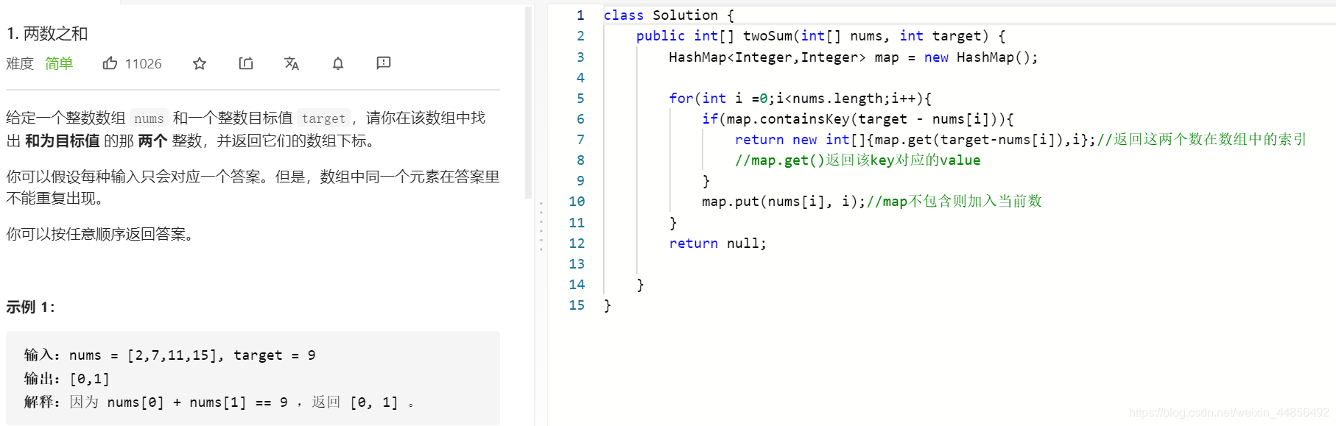Star the problem with the favorite icon

pos(200,63)
